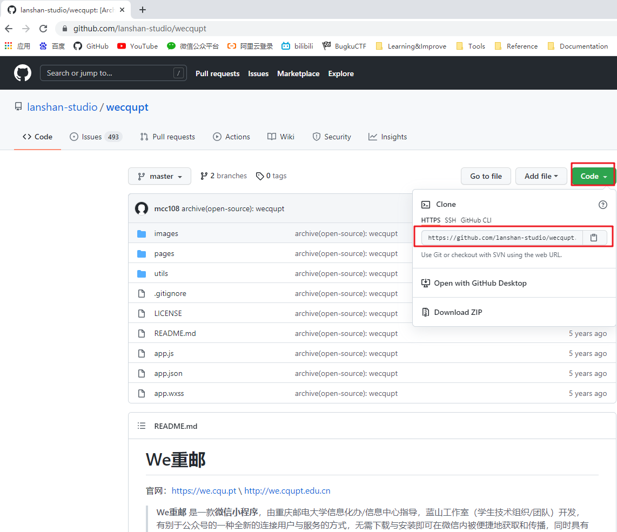Open the utils folder icon
Image resolution: width=617 pixels, height=532 pixels.
(142, 273)
